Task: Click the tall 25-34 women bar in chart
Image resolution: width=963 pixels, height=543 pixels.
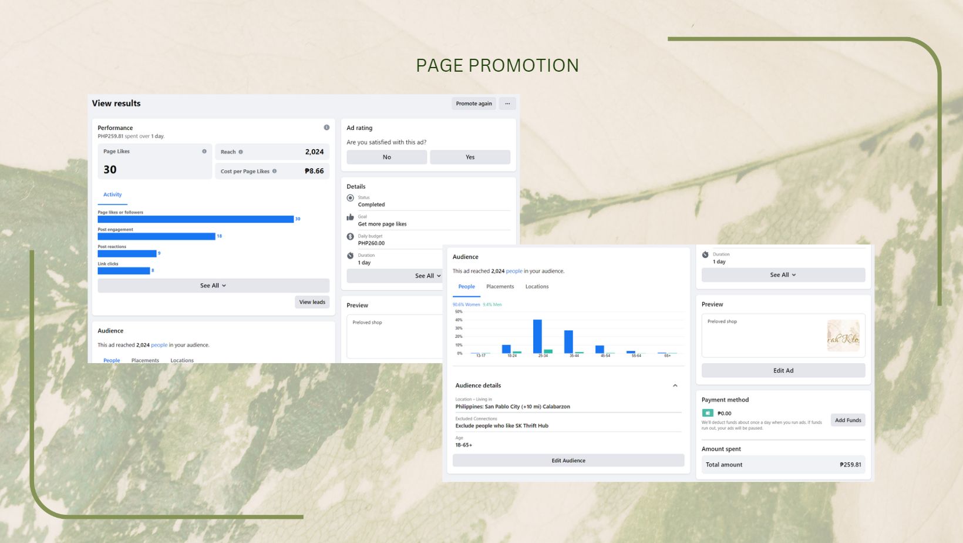Action: tap(537, 336)
